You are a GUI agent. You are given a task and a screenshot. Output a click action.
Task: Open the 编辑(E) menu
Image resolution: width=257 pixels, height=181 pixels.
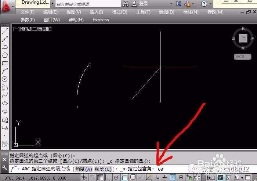[50, 12]
